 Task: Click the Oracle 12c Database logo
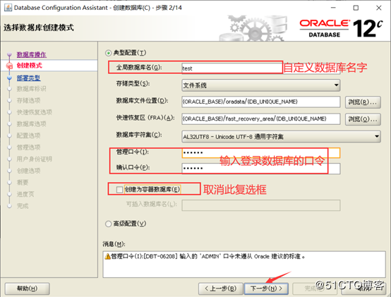[x=342, y=28]
